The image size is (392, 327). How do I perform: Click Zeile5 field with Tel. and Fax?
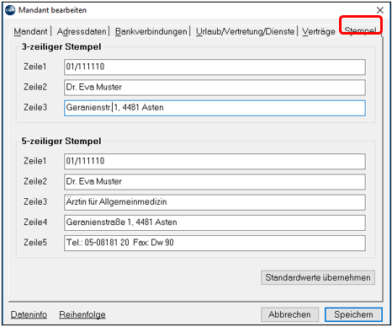tap(215, 243)
